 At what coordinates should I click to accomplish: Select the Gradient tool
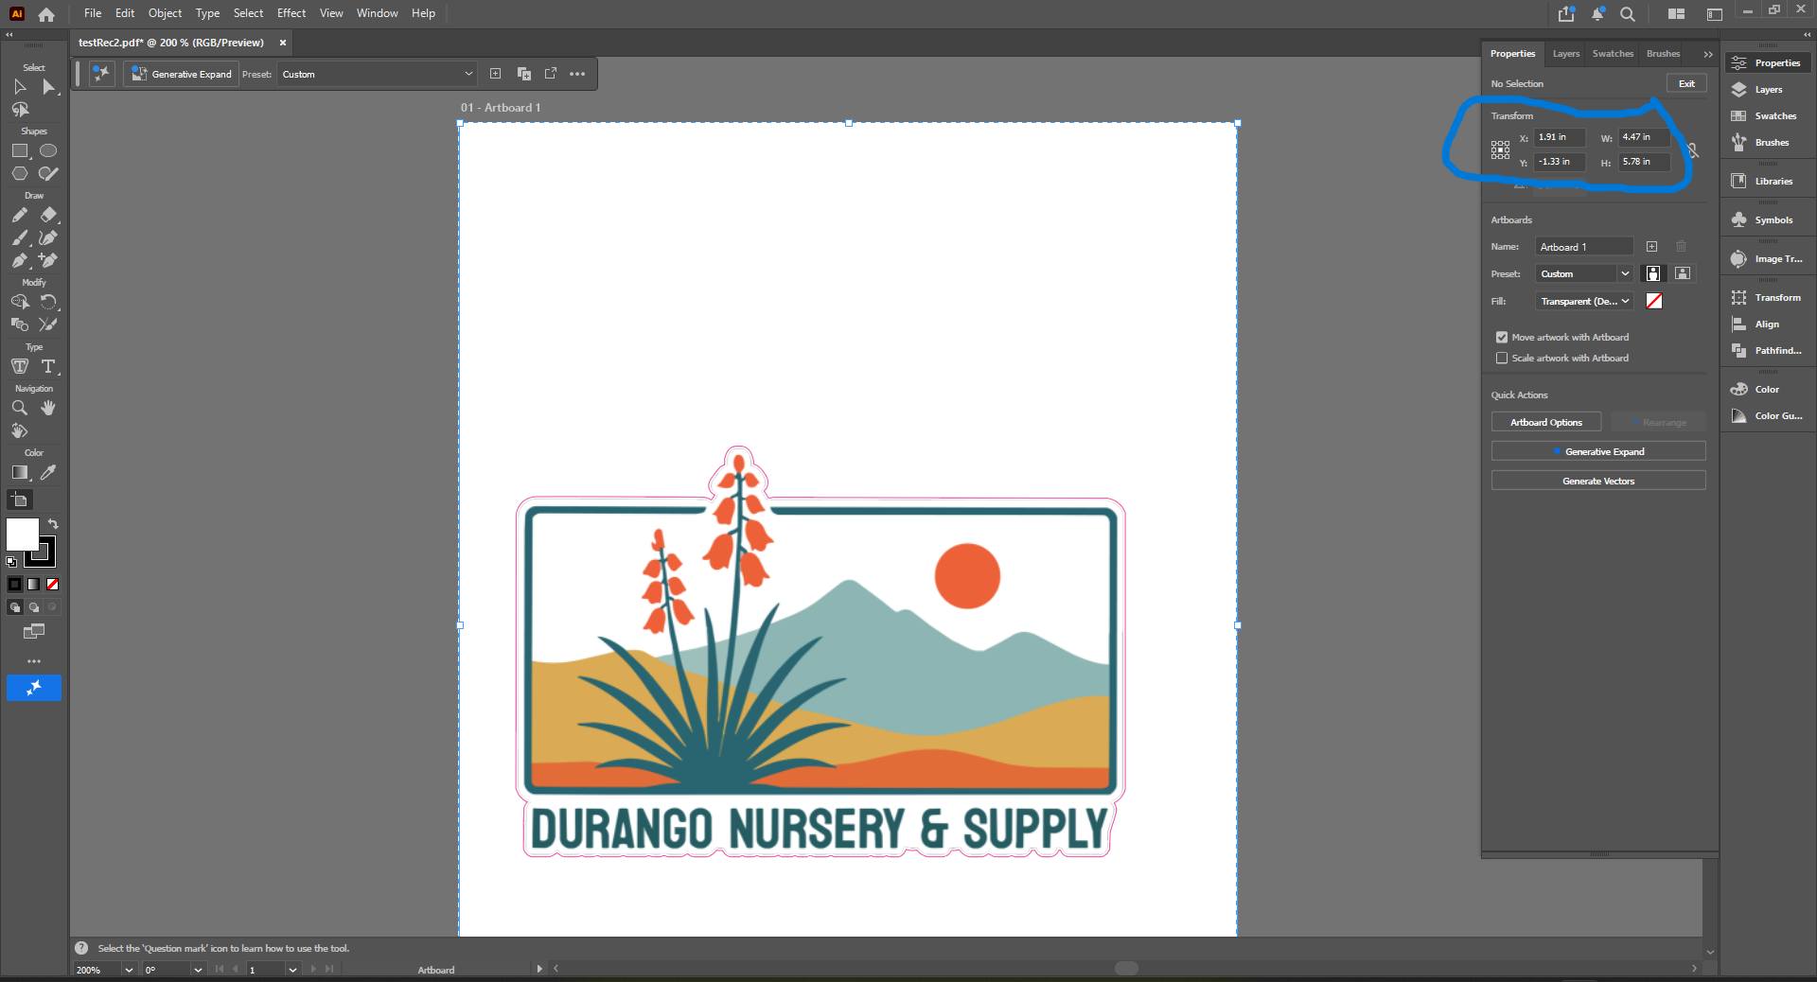[x=20, y=472]
